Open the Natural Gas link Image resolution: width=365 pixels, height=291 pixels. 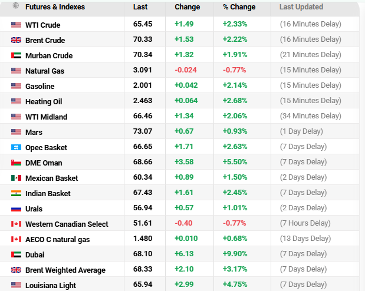[45, 71]
